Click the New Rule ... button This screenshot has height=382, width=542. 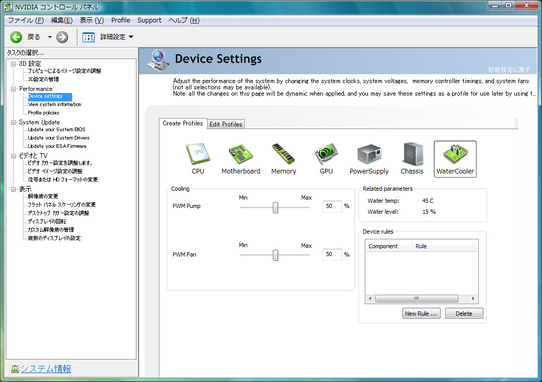click(x=421, y=314)
